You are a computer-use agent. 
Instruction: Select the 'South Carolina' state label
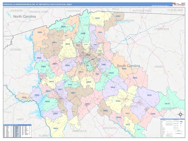pyautogui.click(x=128, y=66)
